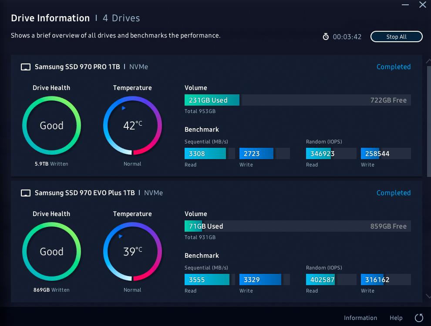Select the Samsung SSD 970 EVO Plus 1TB title
The width and height of the screenshot is (431, 326).
(x=84, y=193)
